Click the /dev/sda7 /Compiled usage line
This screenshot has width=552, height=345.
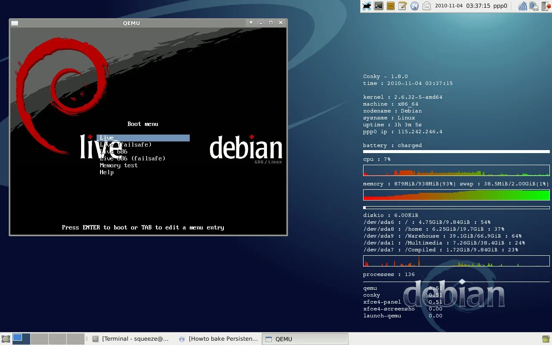441,250
